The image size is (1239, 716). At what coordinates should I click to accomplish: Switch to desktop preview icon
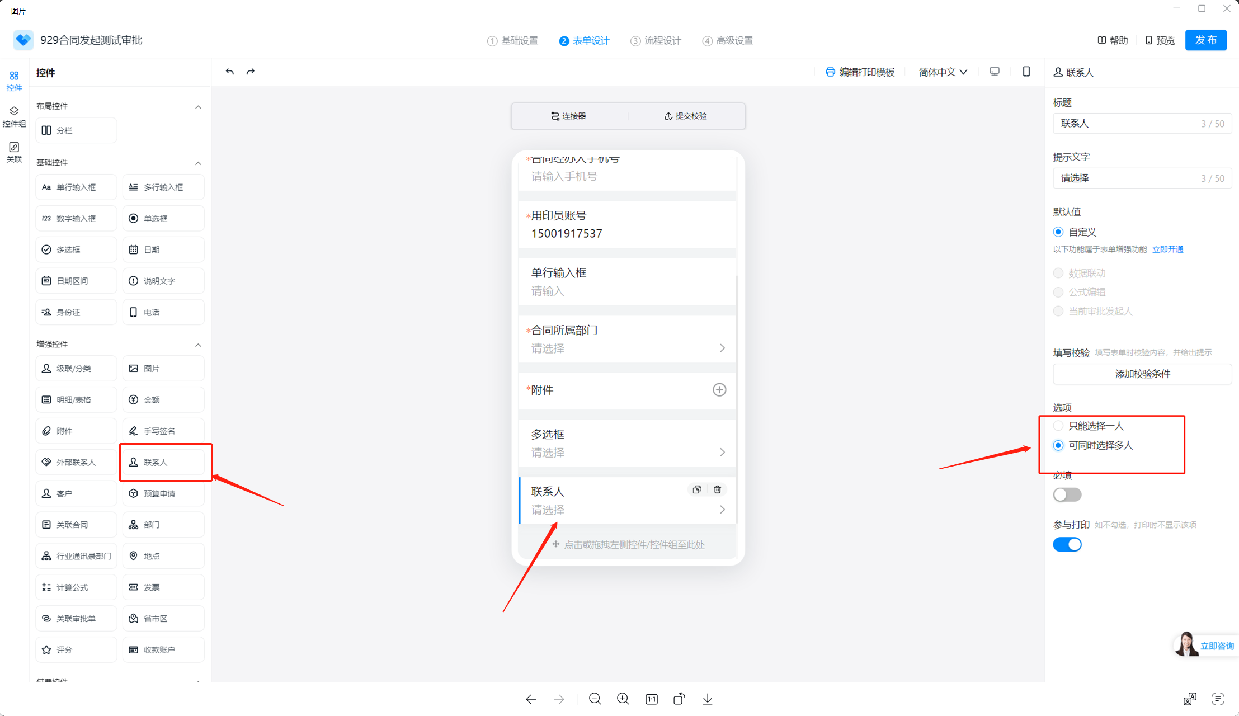(994, 72)
